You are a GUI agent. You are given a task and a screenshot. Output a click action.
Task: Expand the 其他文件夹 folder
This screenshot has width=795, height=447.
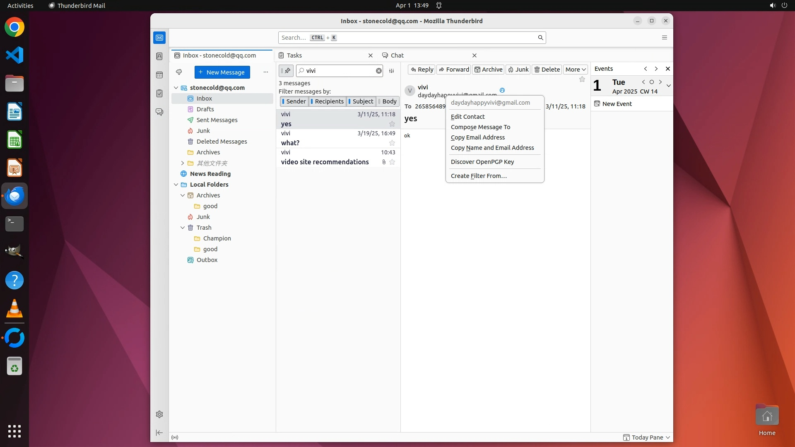coord(183,163)
